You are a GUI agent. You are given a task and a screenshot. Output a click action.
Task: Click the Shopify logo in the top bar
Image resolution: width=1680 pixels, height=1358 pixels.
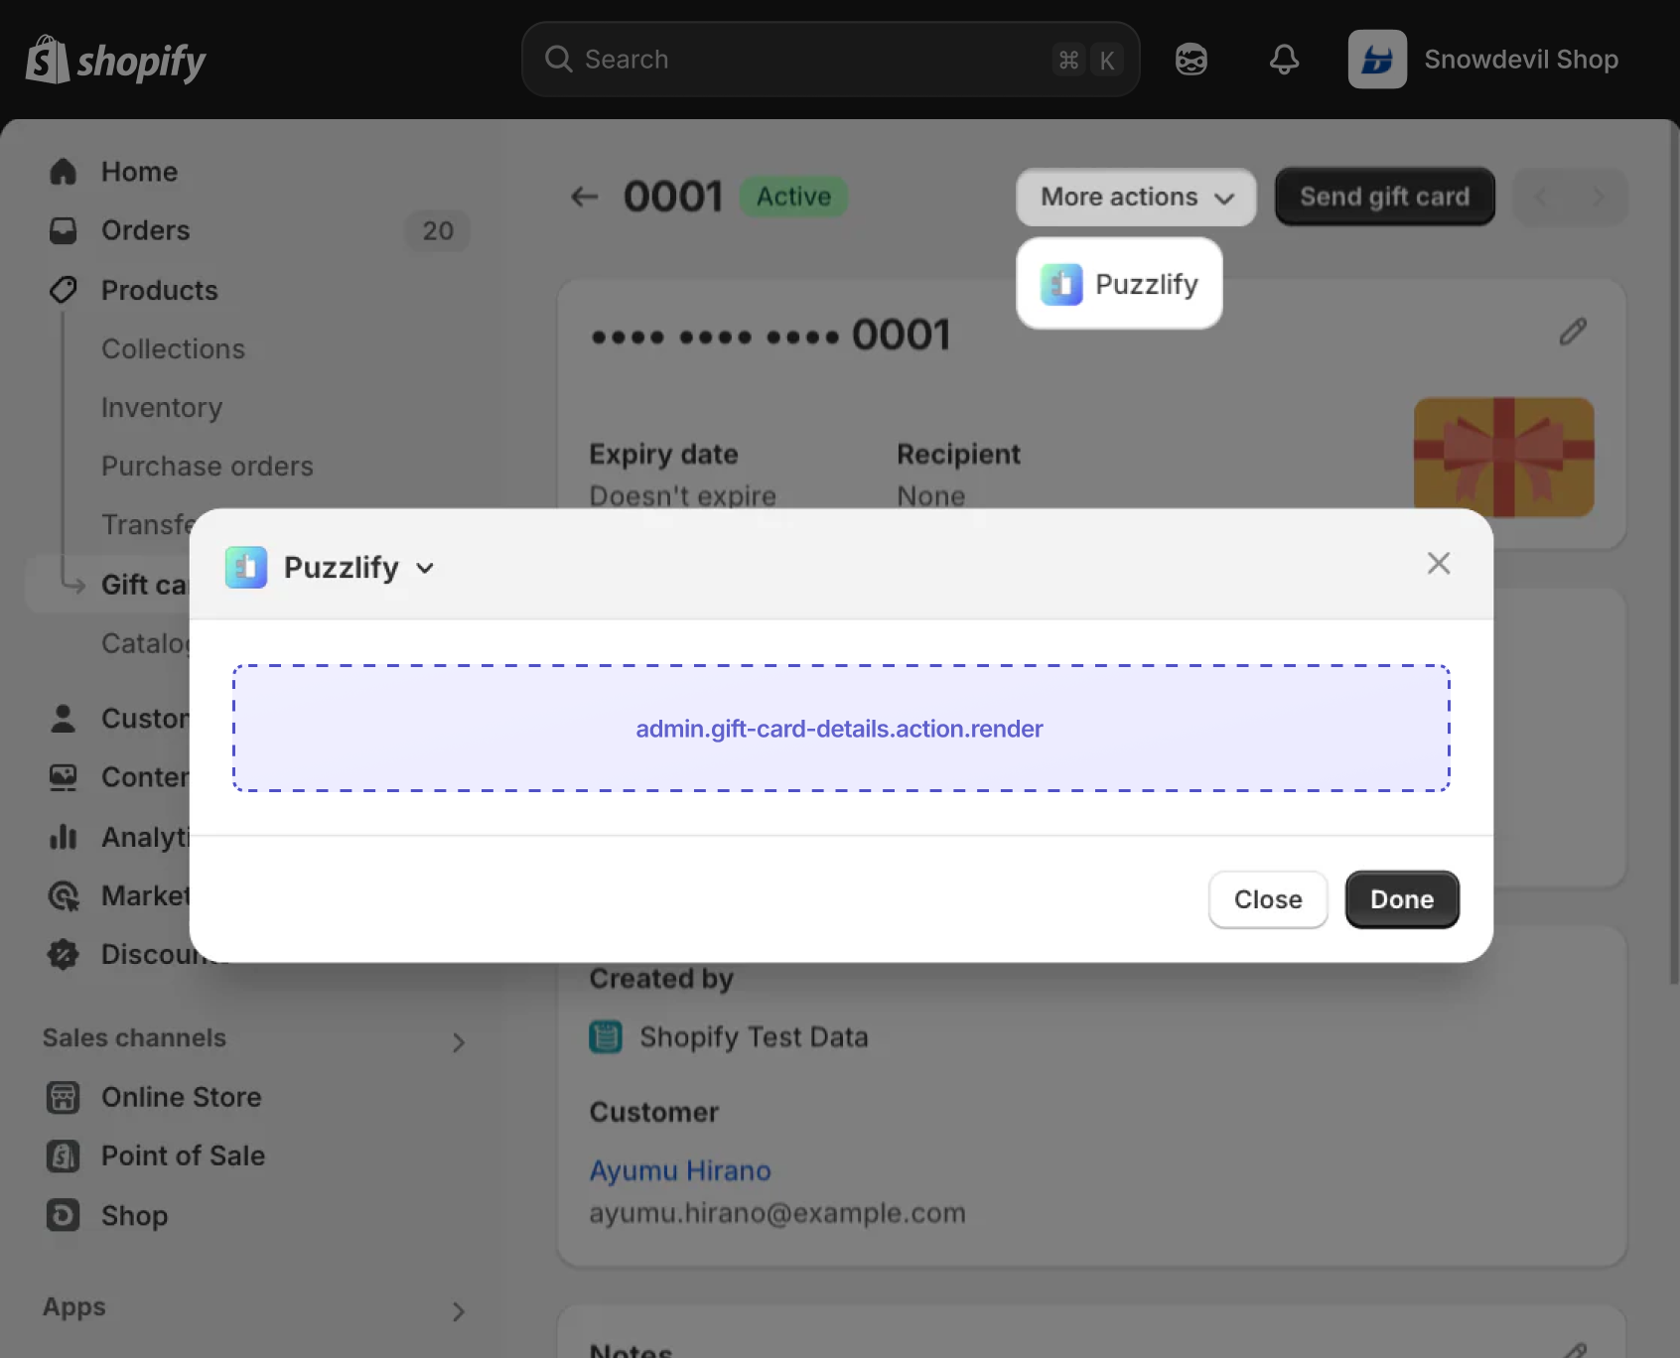click(x=115, y=60)
